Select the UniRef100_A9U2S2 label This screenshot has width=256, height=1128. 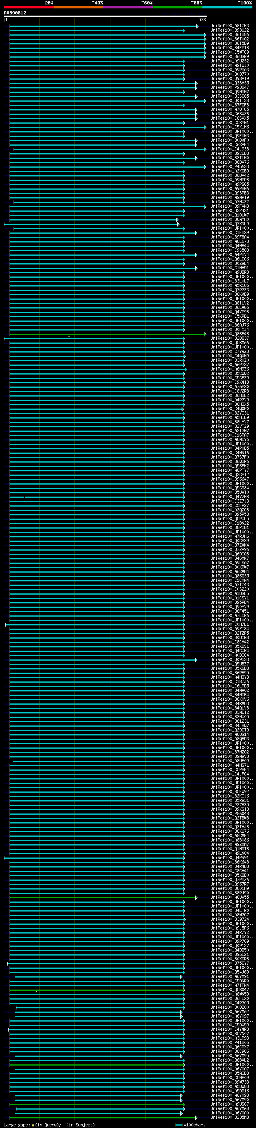230,61
